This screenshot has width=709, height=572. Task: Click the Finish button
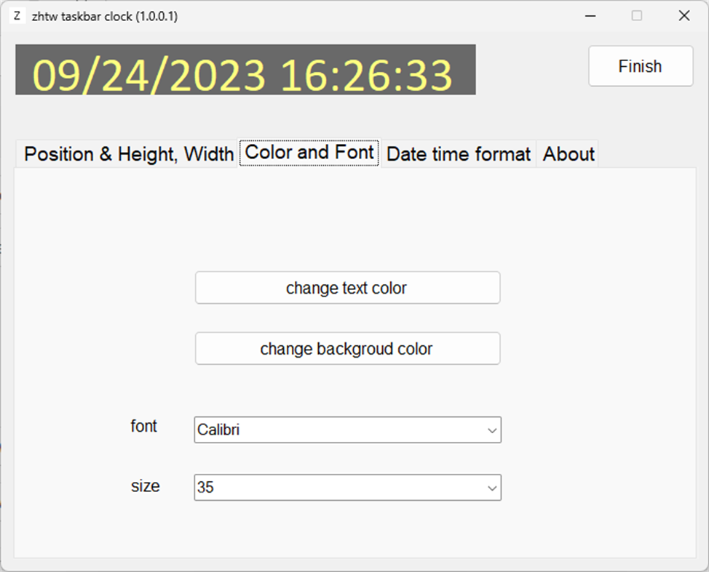(x=641, y=66)
